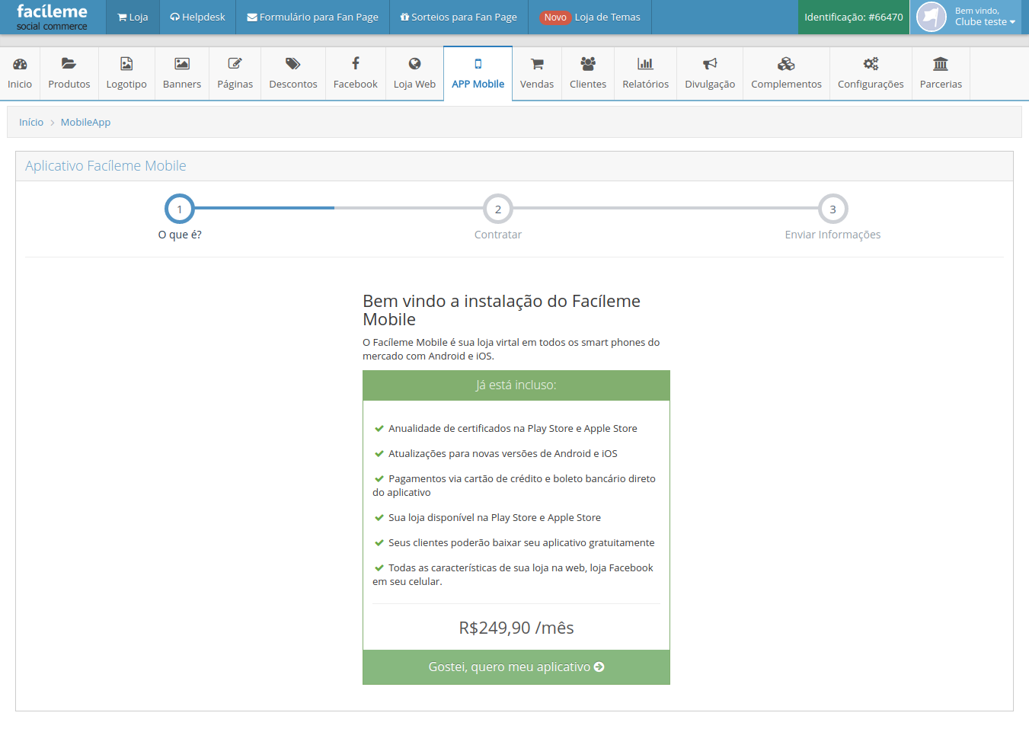Image resolution: width=1029 pixels, height=732 pixels.
Task: Click the Já está incluso header
Action: click(x=516, y=385)
